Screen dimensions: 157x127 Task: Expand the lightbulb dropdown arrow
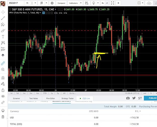pyautogui.click(x=98, y=3)
